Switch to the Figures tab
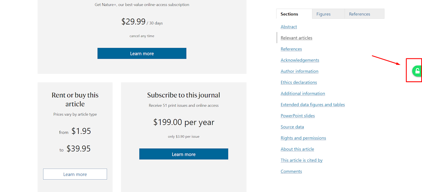Image resolution: width=422 pixels, height=192 pixels. tap(323, 14)
